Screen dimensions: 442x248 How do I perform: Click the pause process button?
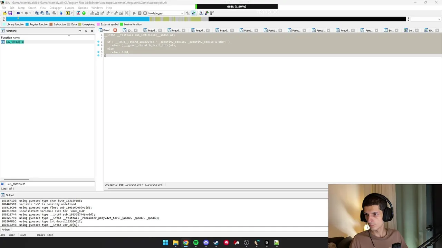[x=140, y=13]
